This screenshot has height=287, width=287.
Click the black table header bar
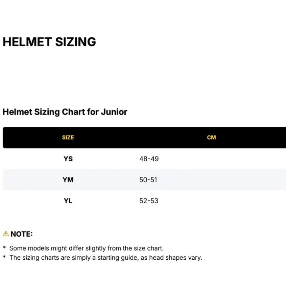pyautogui.click(x=144, y=138)
